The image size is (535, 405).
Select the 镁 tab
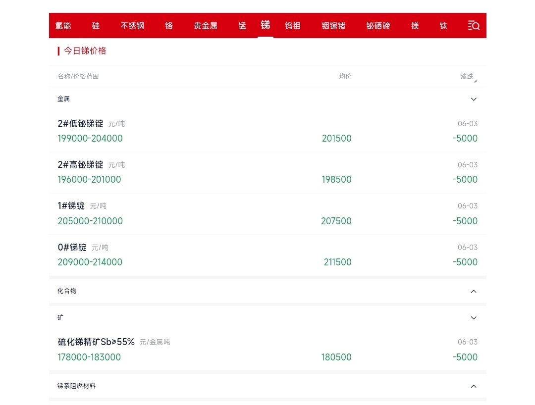(x=415, y=26)
